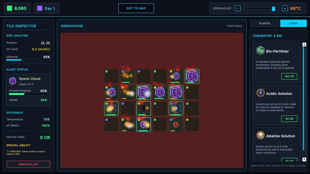Select the cyan-highlighted Spore Cloud tile

tap(144, 124)
